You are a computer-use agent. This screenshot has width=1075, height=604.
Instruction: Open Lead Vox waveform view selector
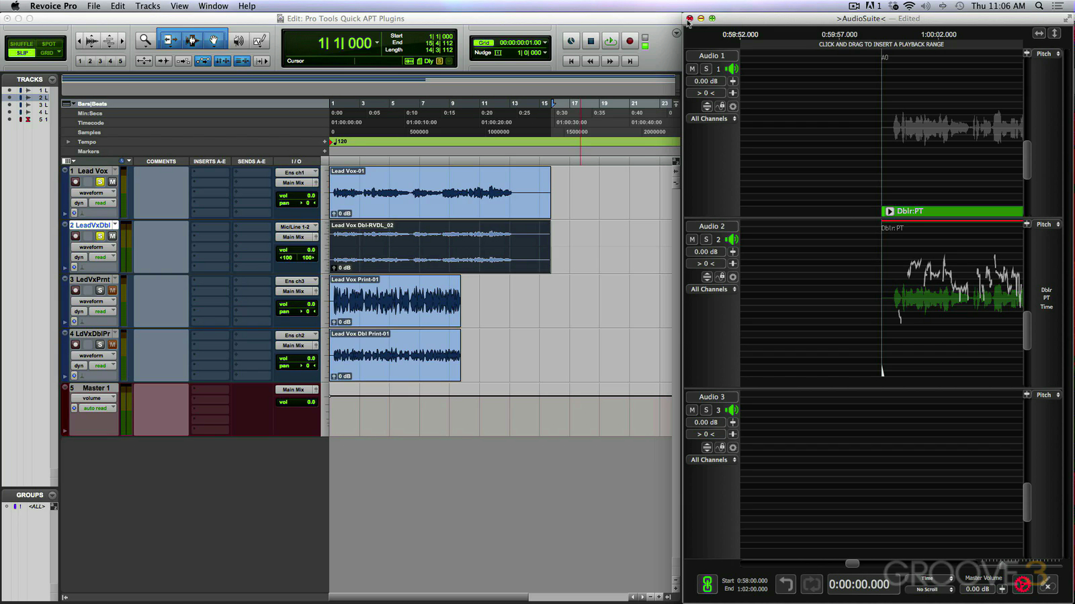[x=94, y=193]
